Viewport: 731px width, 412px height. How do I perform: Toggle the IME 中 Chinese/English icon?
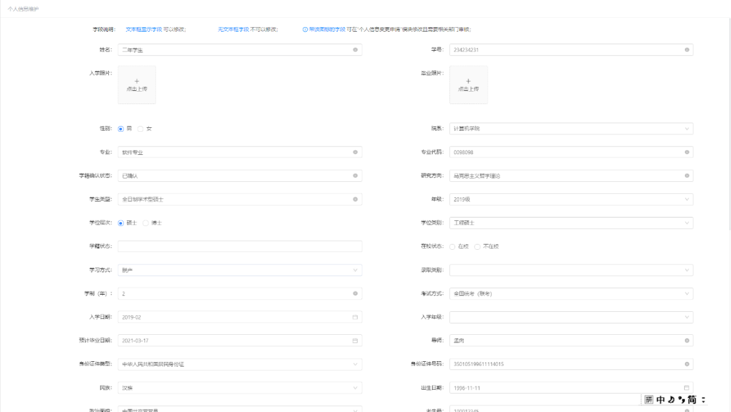[x=660, y=399]
